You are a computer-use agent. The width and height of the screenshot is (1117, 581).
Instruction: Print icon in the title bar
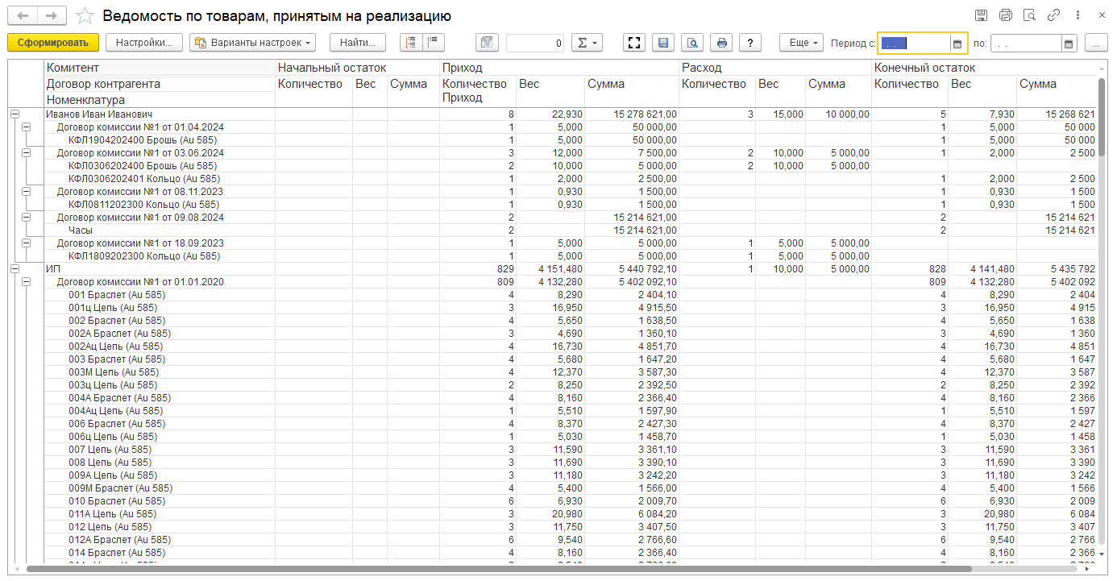click(x=1005, y=15)
